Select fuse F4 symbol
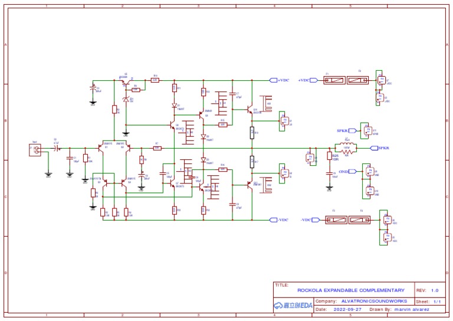This screenshot has height=321, width=453. [x=359, y=220]
